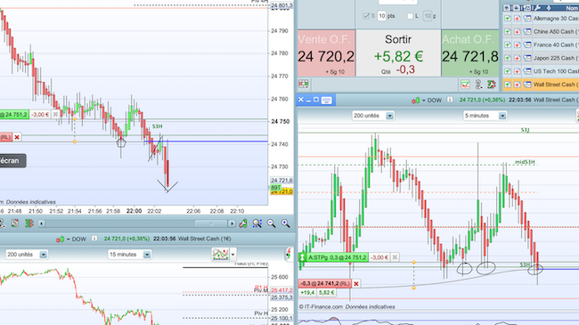This screenshot has height=325, width=579.
Task: Open the 15 minutes timeframe dropdown
Action: tap(130, 255)
